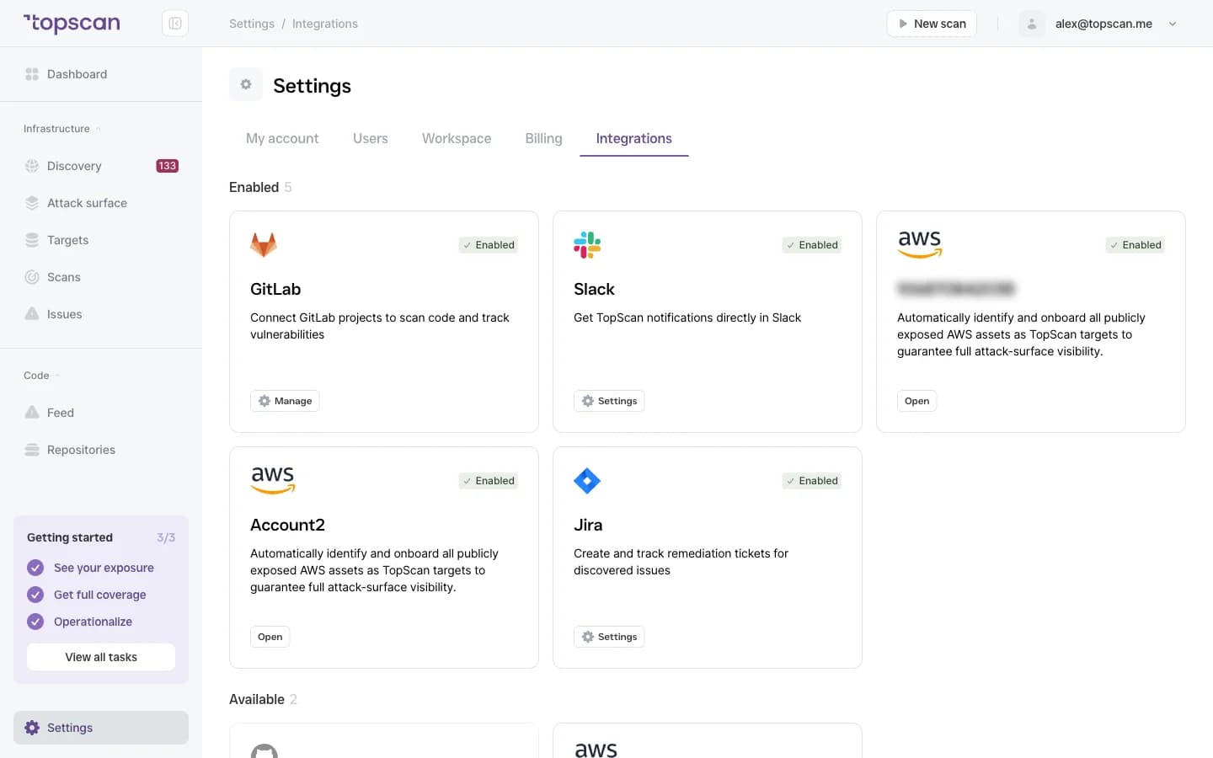Click the Discovery 133 badge

tap(167, 166)
